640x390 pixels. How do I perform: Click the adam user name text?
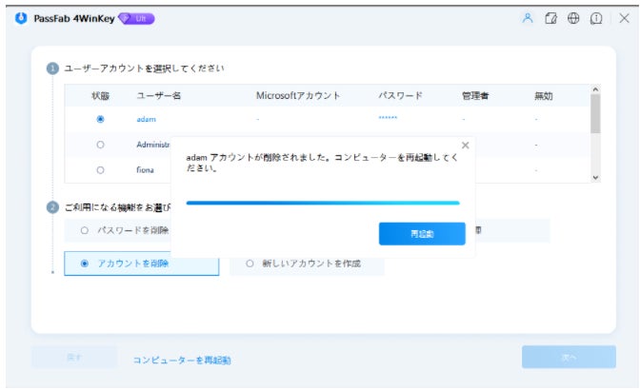pyautogui.click(x=146, y=119)
